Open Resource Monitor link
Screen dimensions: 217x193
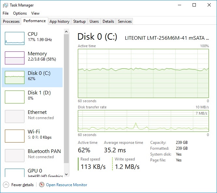(66, 185)
